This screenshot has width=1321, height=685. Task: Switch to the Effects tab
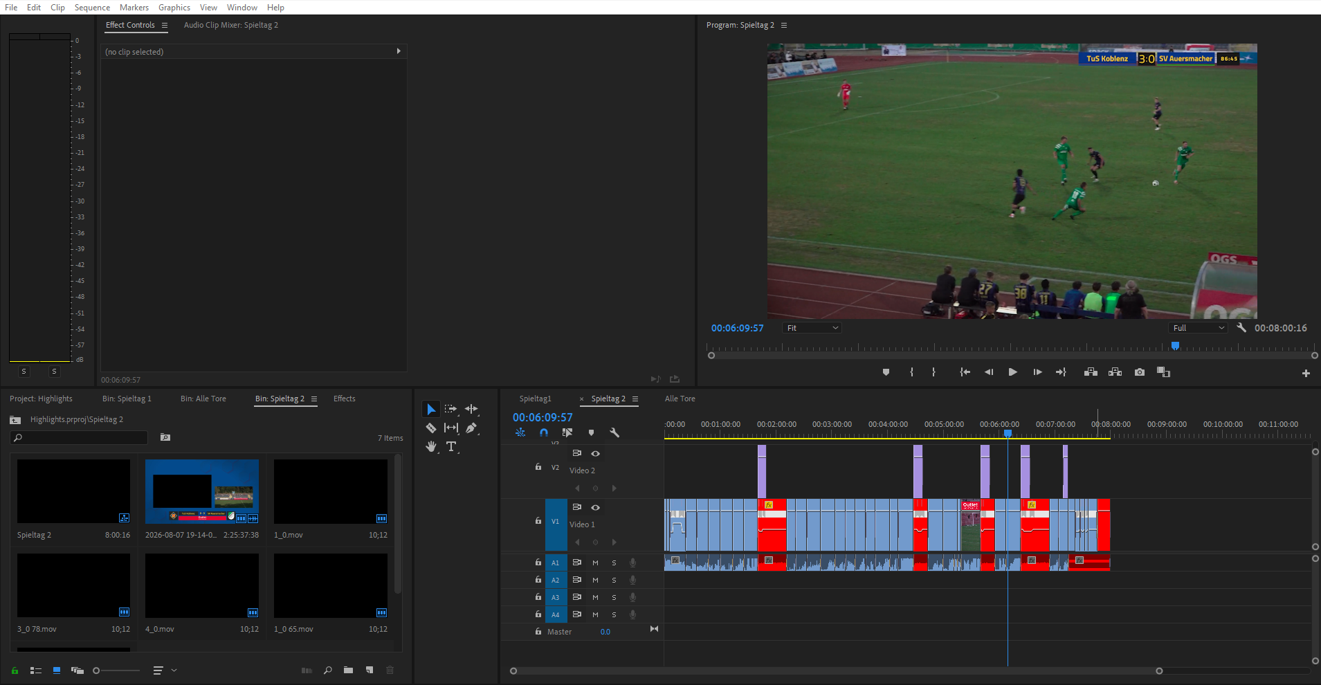point(344,399)
